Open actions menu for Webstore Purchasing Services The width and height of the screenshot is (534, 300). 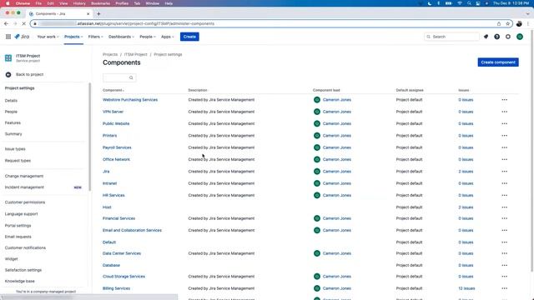[x=504, y=100]
